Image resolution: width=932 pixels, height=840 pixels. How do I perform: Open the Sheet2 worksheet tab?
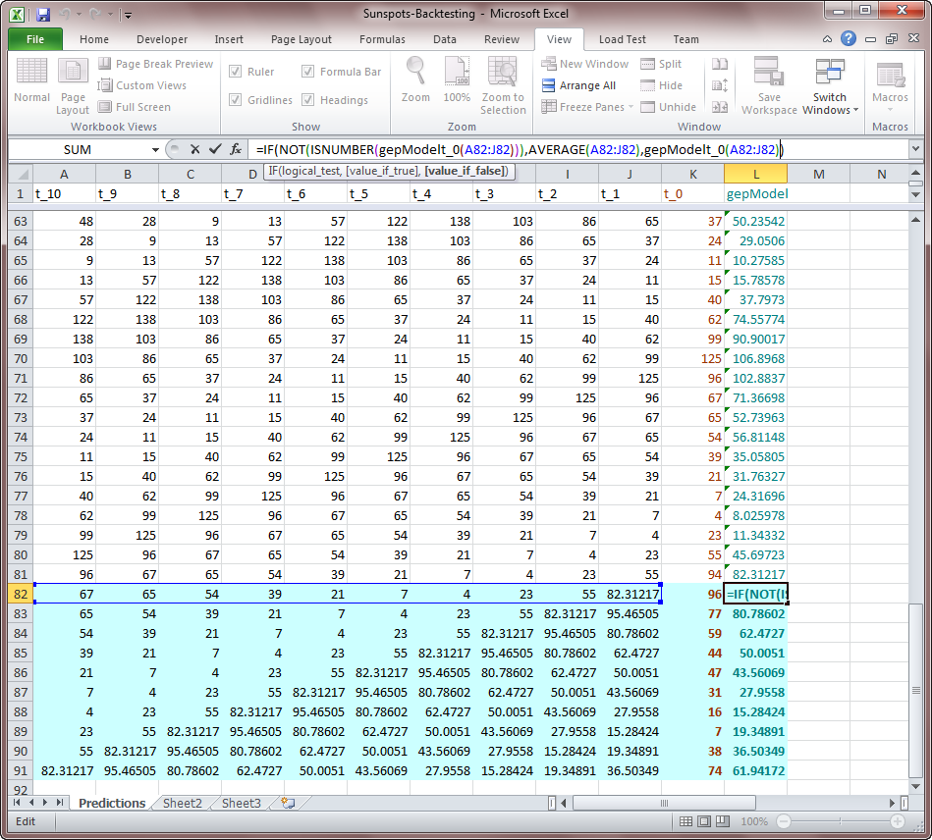tap(183, 803)
